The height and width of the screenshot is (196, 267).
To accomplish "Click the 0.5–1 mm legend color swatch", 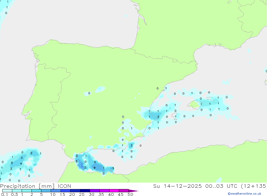I will click(17, 191).
